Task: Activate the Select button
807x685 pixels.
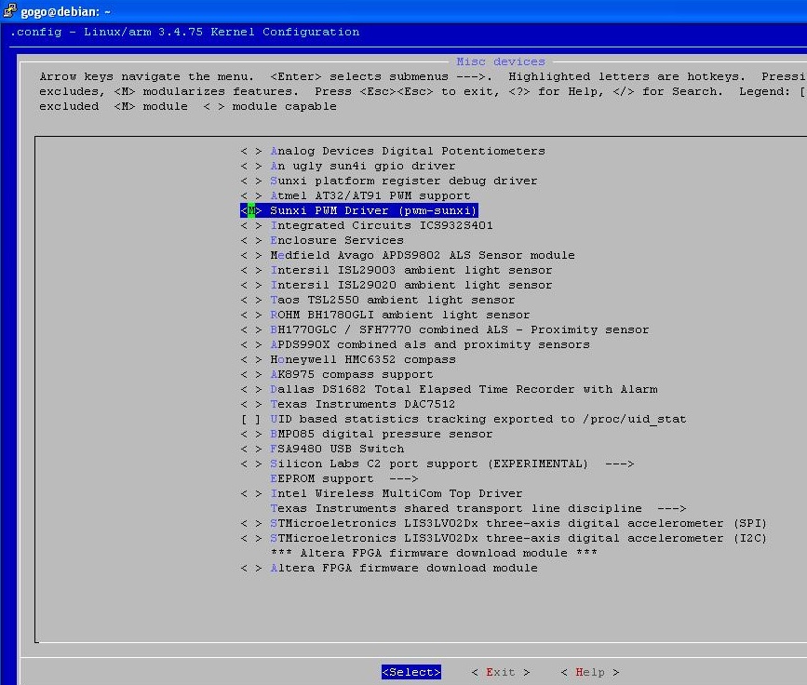Action: coord(411,672)
